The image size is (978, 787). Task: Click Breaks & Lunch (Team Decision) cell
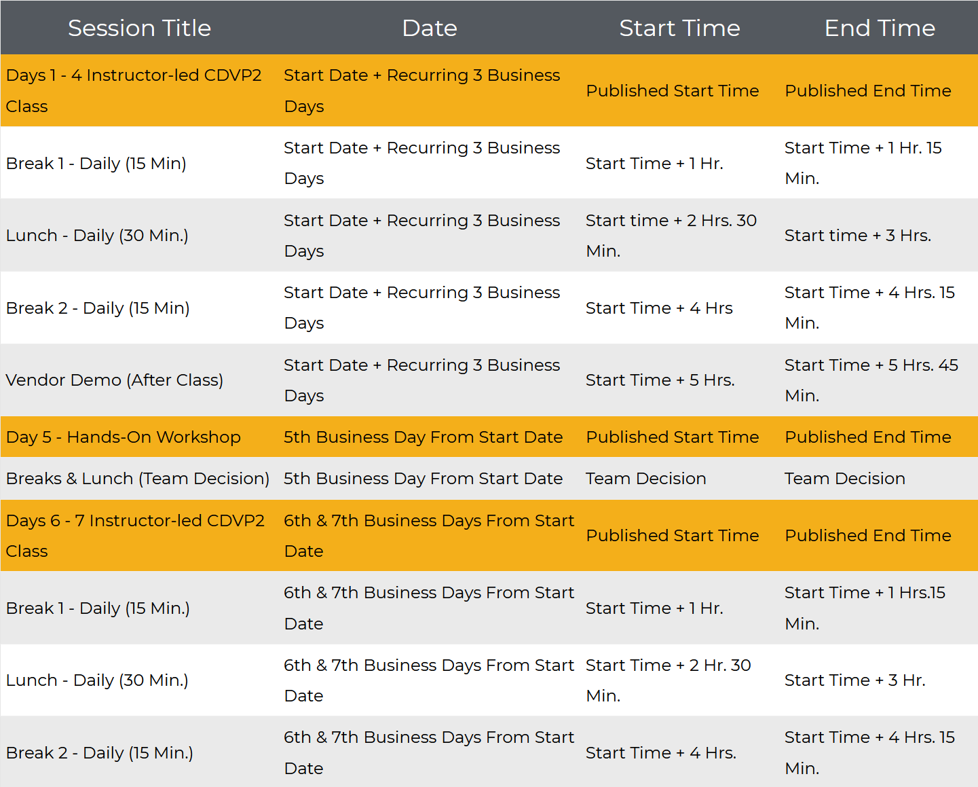pyautogui.click(x=138, y=479)
